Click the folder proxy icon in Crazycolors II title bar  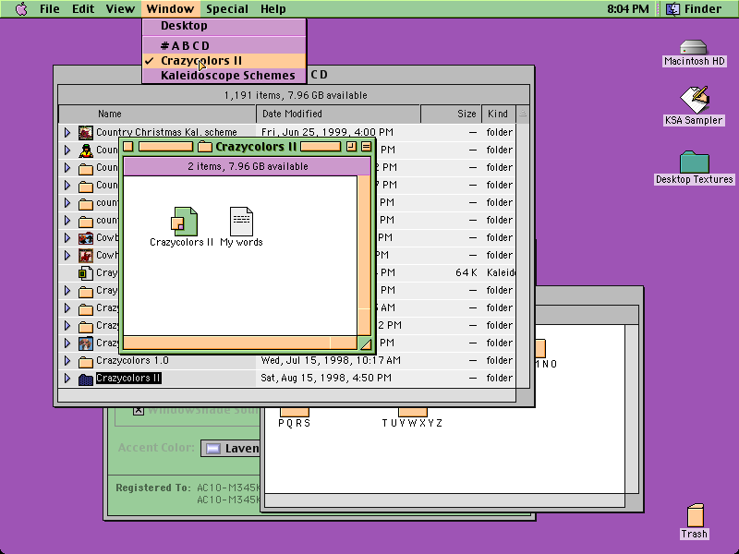205,147
